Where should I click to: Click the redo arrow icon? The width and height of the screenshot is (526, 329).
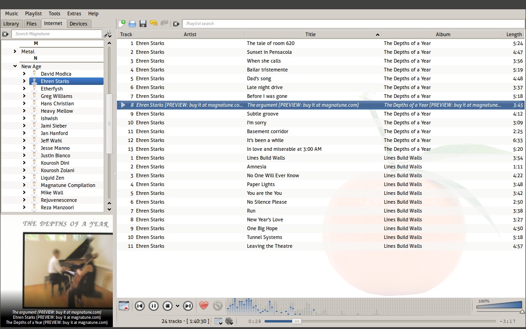164,23
